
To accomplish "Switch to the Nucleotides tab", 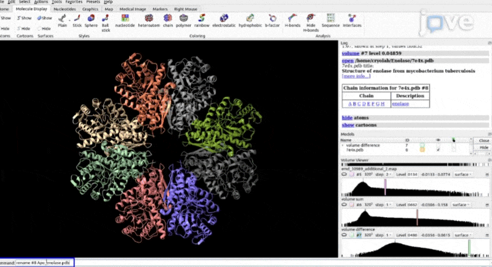I will pos(65,9).
